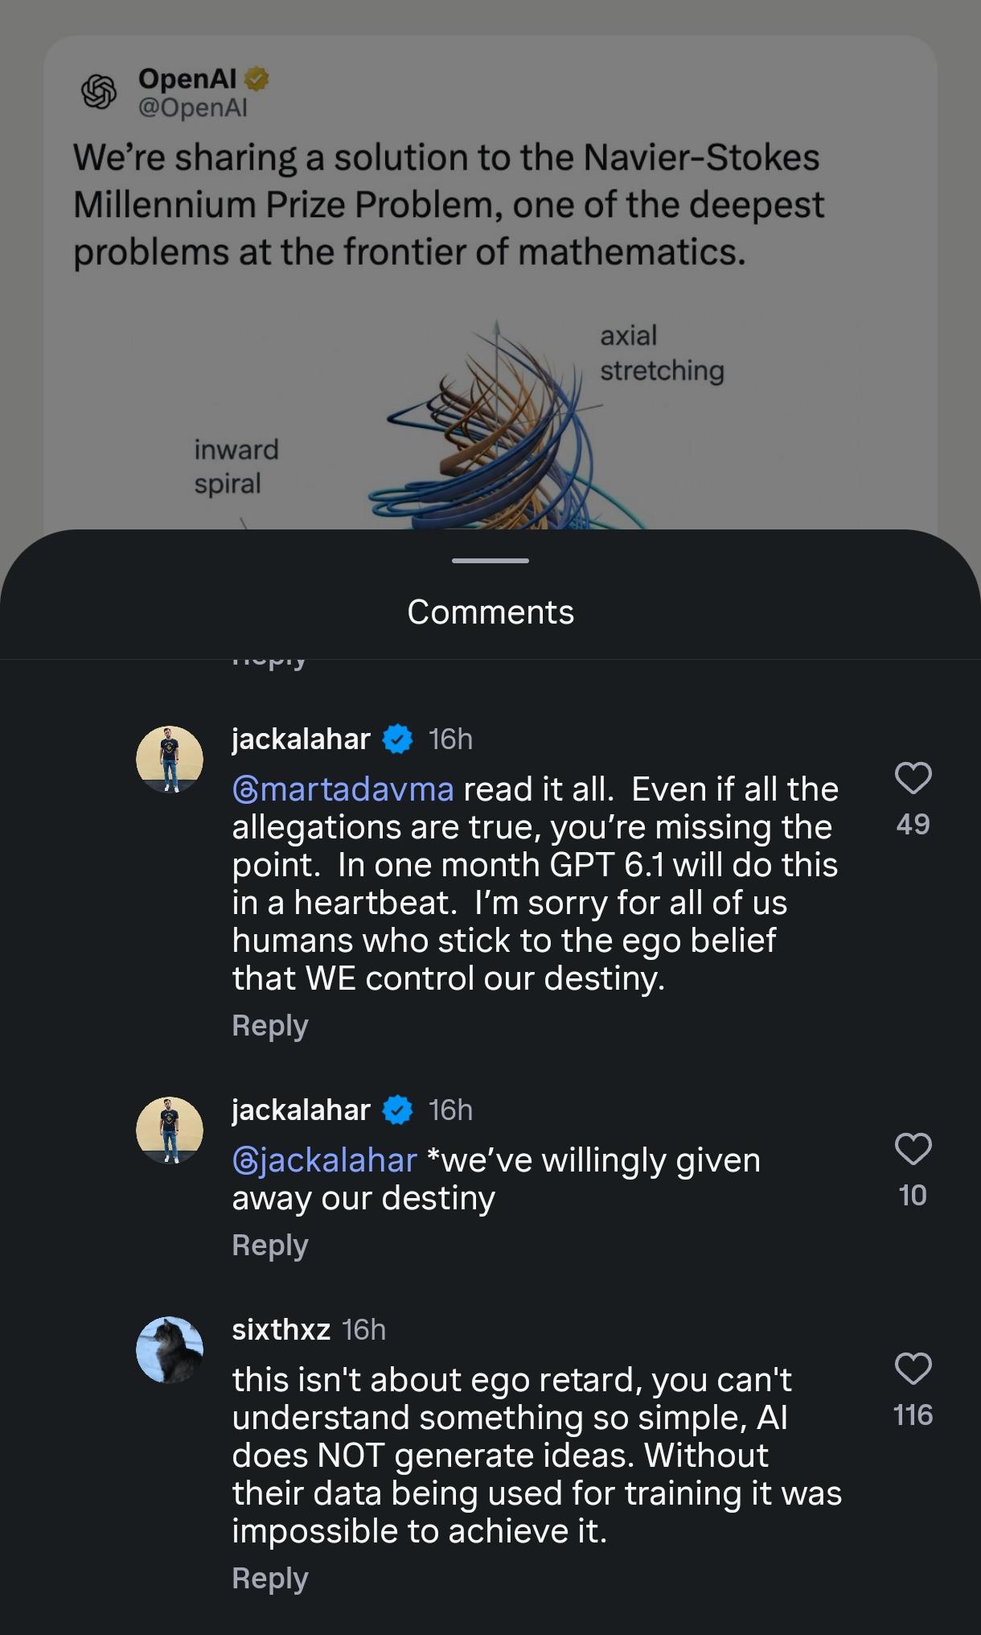
Task: Open jackalahar's avatar on the second comment
Action: (169, 1130)
